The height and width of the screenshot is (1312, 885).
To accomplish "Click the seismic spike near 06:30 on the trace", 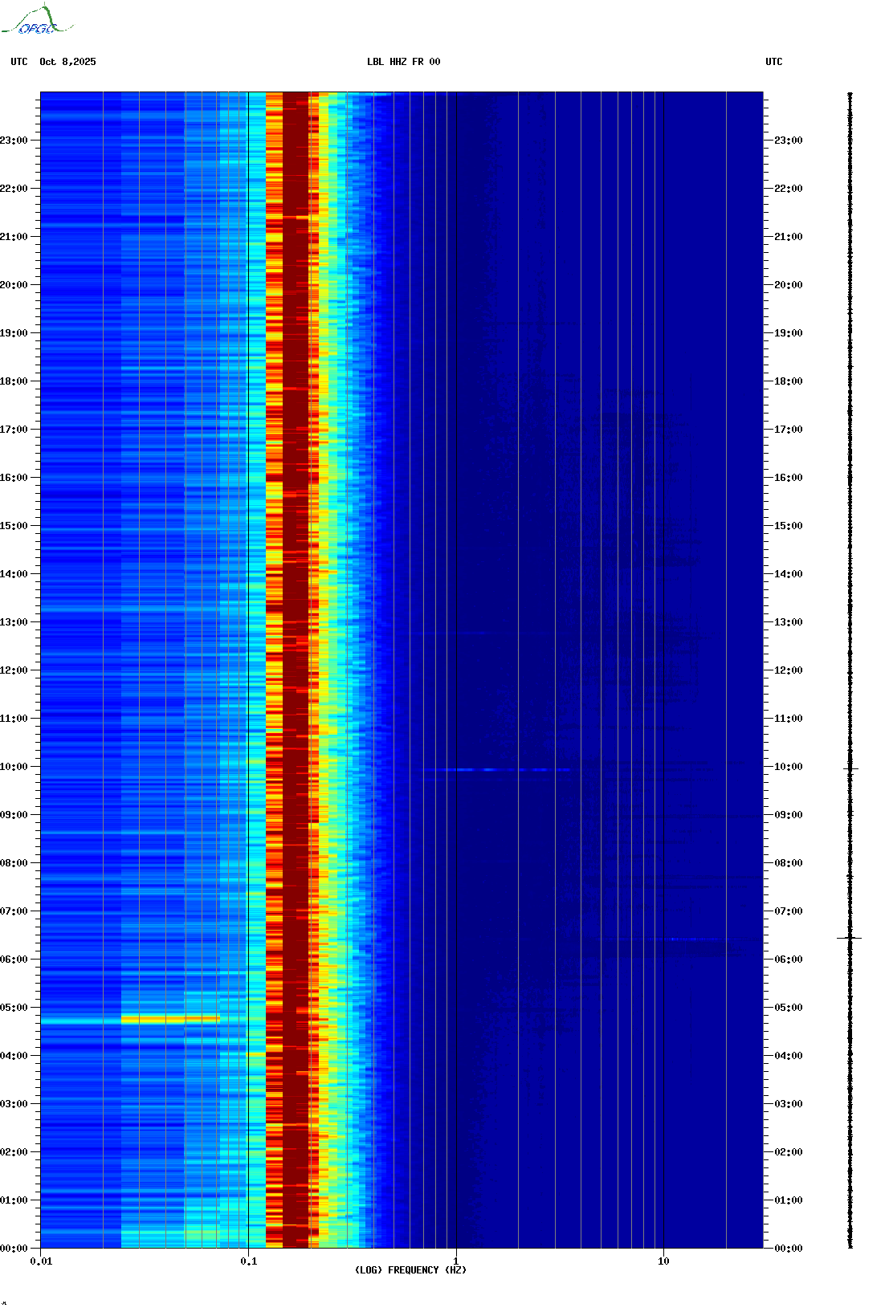I will [850, 937].
